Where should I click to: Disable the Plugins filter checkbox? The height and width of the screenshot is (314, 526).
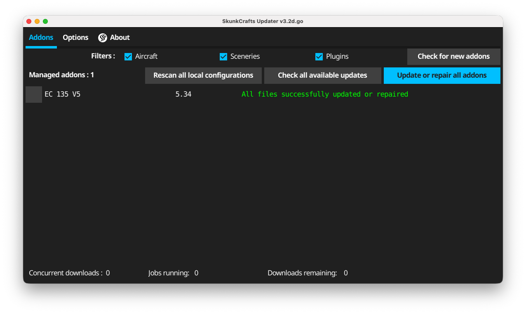point(319,57)
